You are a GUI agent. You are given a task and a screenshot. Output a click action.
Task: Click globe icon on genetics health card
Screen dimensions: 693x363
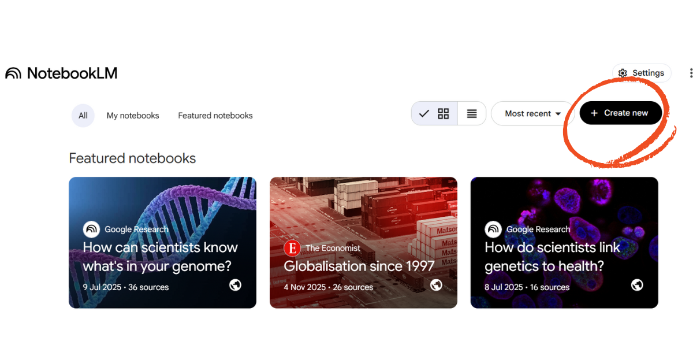point(637,284)
